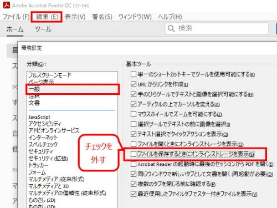Image resolution: width=277 pixels, height=208 pixels.
Task: Select インターネット category
Action: point(43,138)
